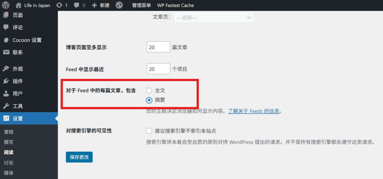The height and width of the screenshot is (179, 383).
Task: Click the 个项目 text after the field
Action: (x=180, y=69)
